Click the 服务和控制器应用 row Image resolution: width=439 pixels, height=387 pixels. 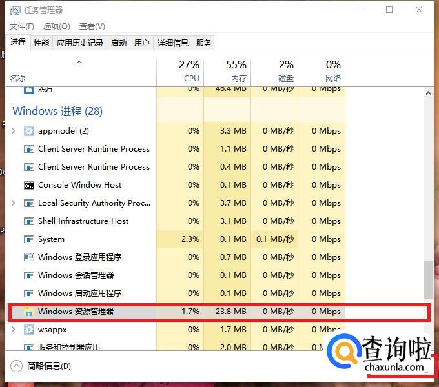(175, 347)
